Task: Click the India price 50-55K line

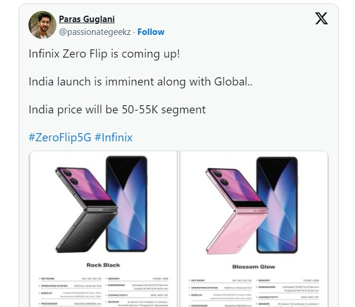Action: [x=117, y=109]
